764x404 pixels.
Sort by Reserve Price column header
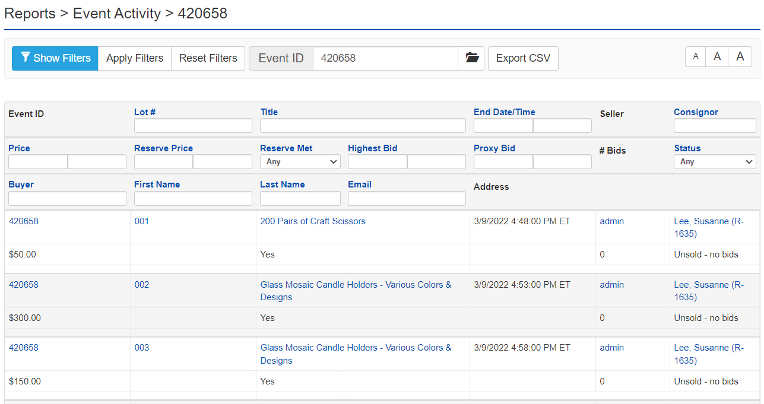[x=163, y=148]
